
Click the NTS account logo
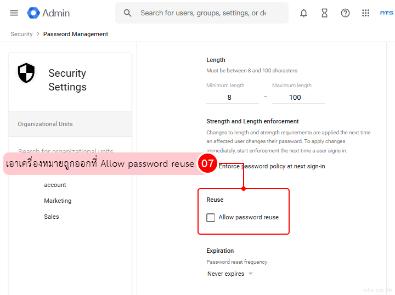tap(386, 13)
